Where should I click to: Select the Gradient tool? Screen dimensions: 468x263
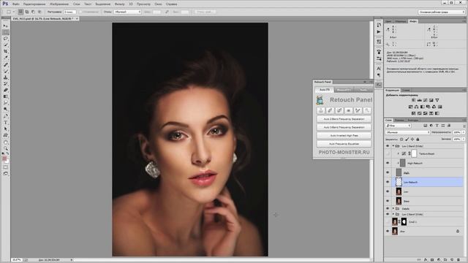coord(6,96)
